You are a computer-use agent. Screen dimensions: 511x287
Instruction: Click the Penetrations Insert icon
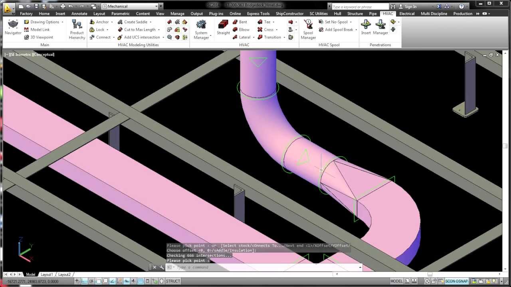click(366, 28)
